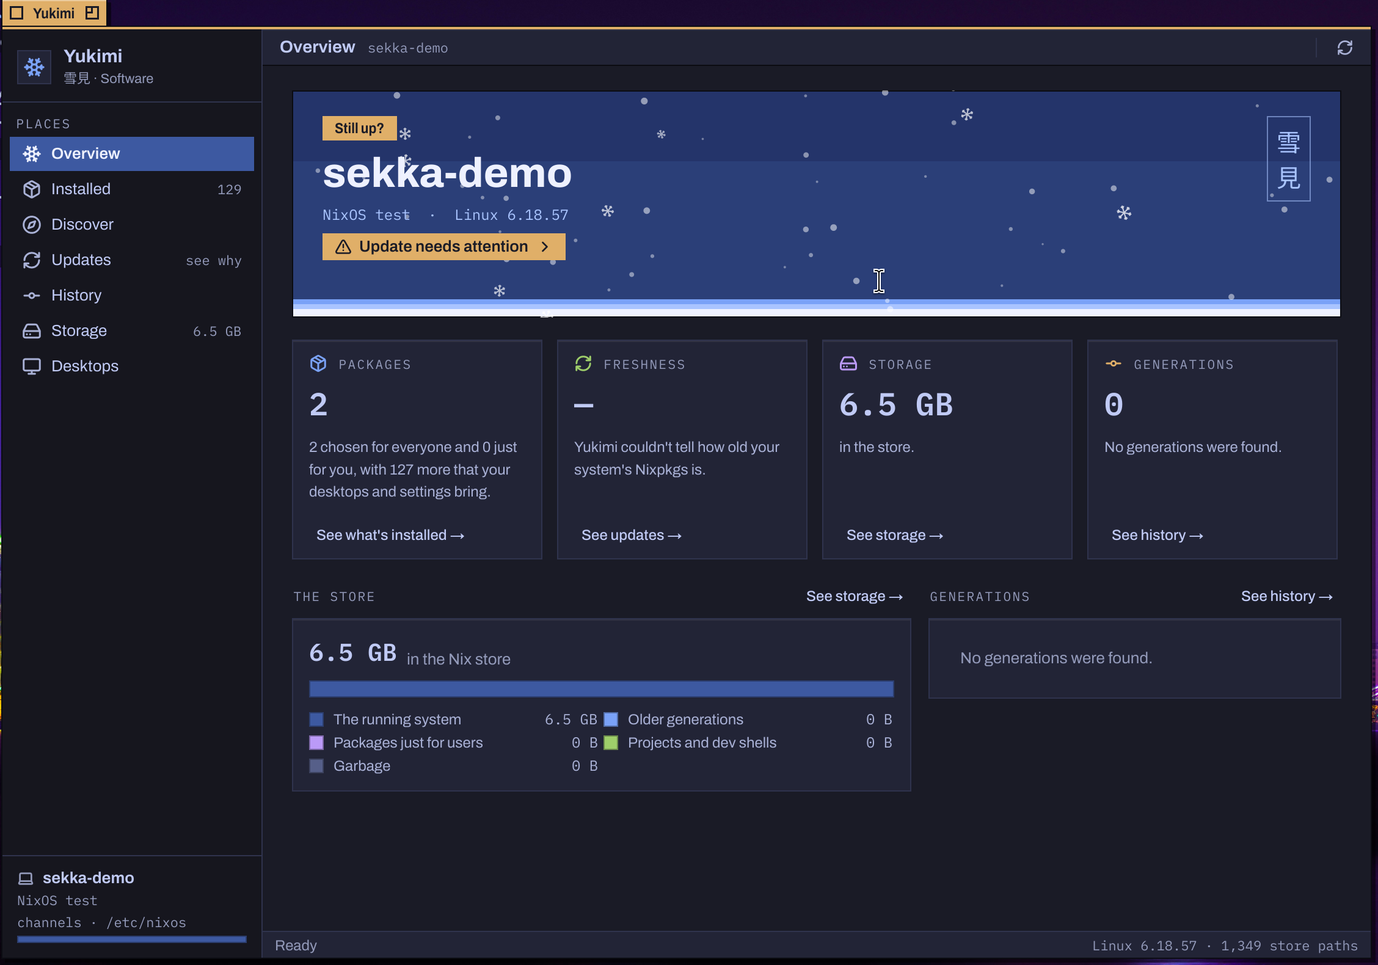Click the Projects and dev shells swatch
The height and width of the screenshot is (965, 1378).
click(x=611, y=743)
